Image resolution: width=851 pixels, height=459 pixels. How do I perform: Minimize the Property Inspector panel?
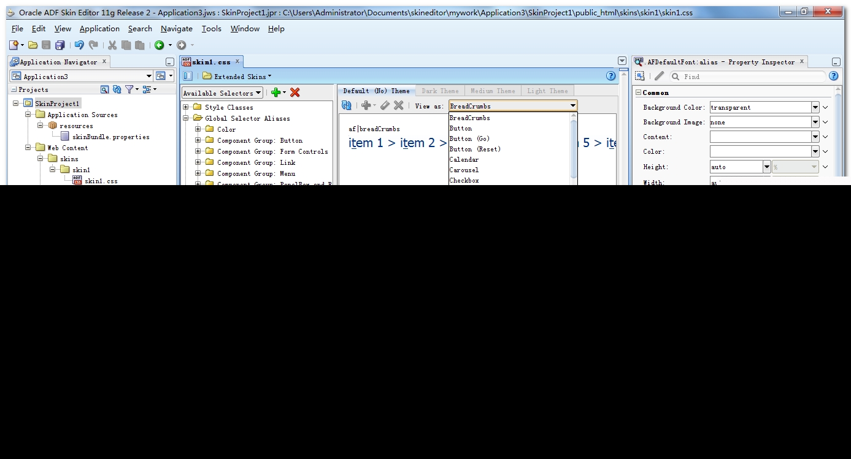pos(836,62)
